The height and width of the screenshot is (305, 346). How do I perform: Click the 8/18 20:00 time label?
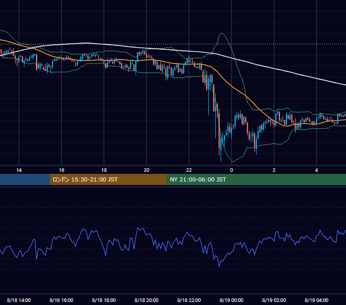[147, 300]
